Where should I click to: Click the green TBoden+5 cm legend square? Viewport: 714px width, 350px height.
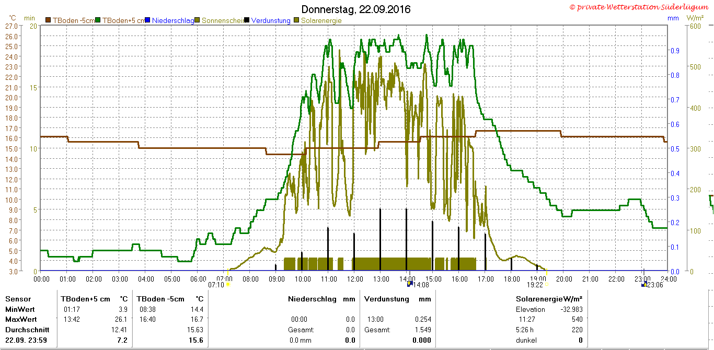[98, 20]
